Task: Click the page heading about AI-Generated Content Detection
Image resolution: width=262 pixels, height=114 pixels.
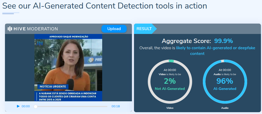Action: click(105, 6)
